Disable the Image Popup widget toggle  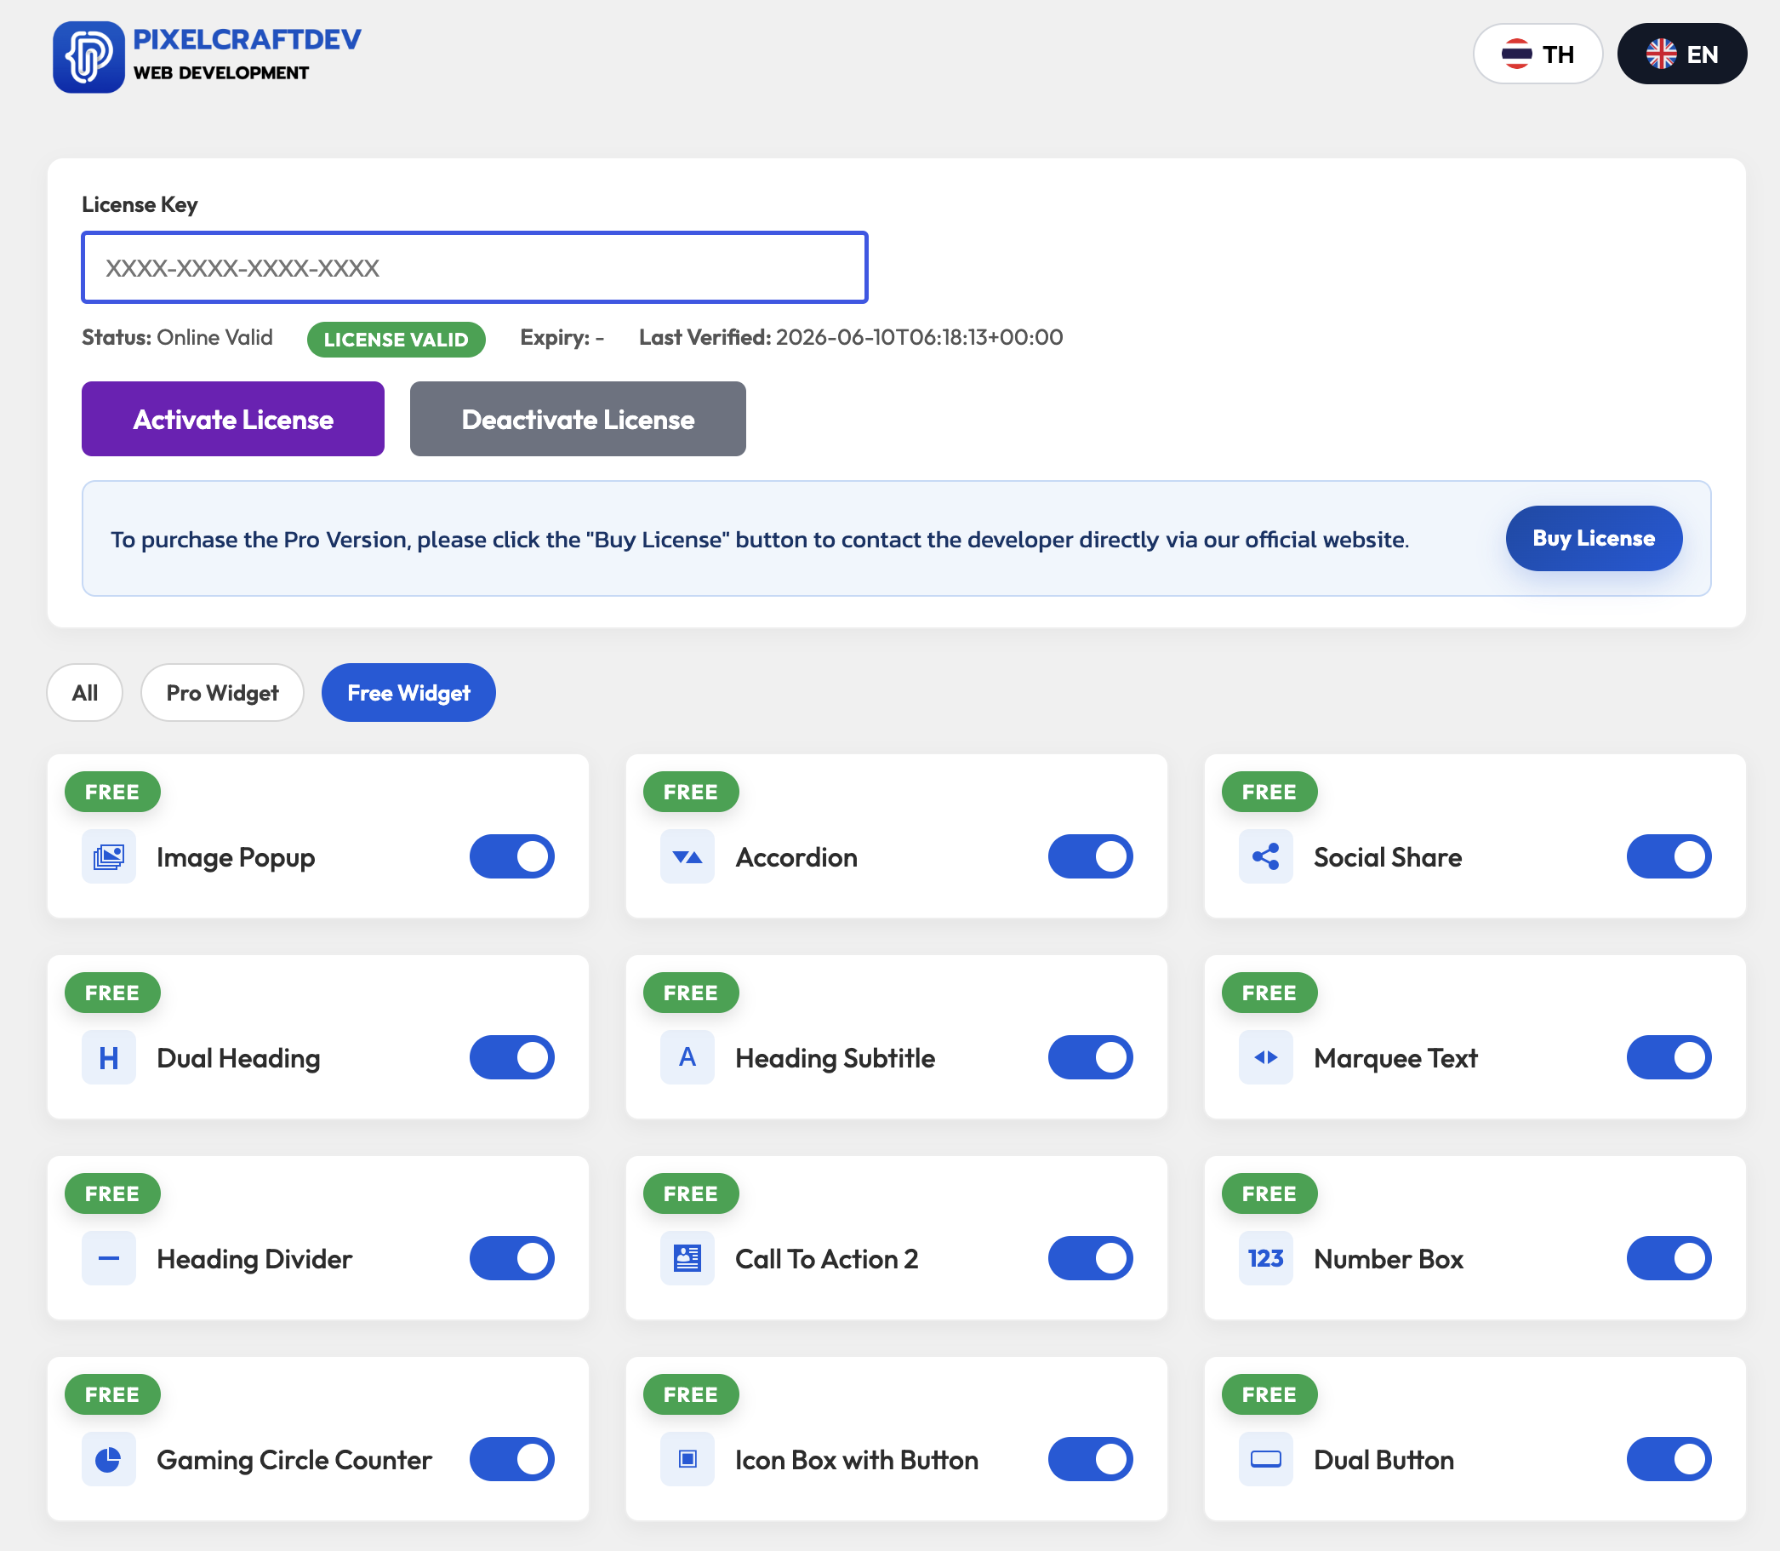[x=512, y=857]
